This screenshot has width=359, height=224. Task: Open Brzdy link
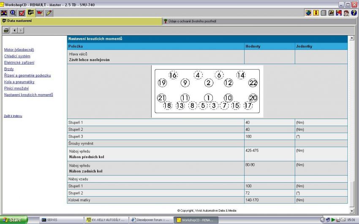9,69
